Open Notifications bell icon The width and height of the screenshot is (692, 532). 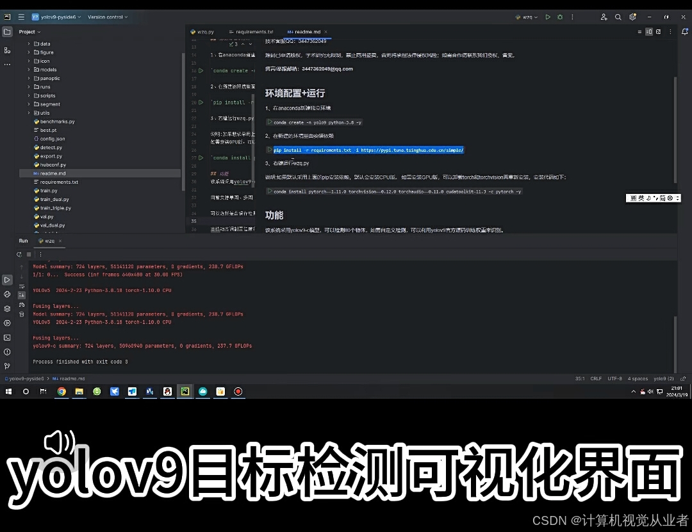(x=684, y=32)
